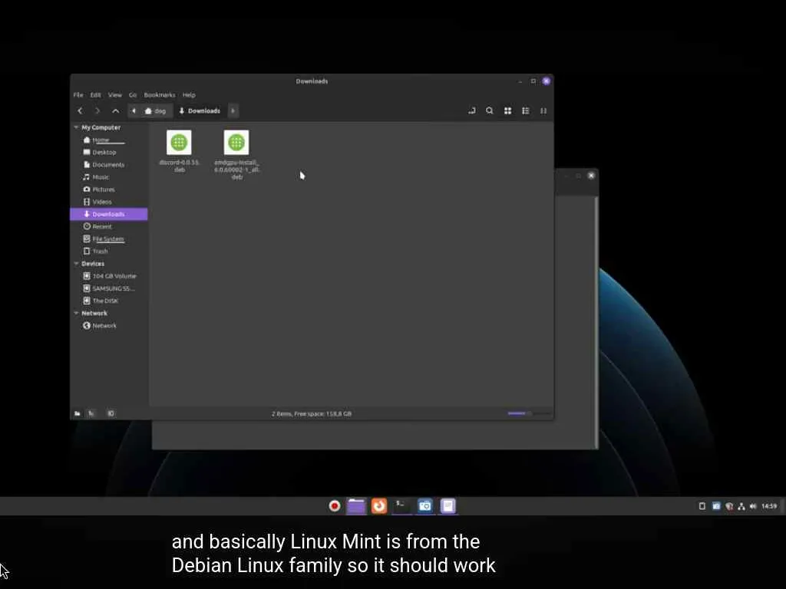Adjust the zoom slider in the status bar
The image size is (786, 589).
pos(528,413)
